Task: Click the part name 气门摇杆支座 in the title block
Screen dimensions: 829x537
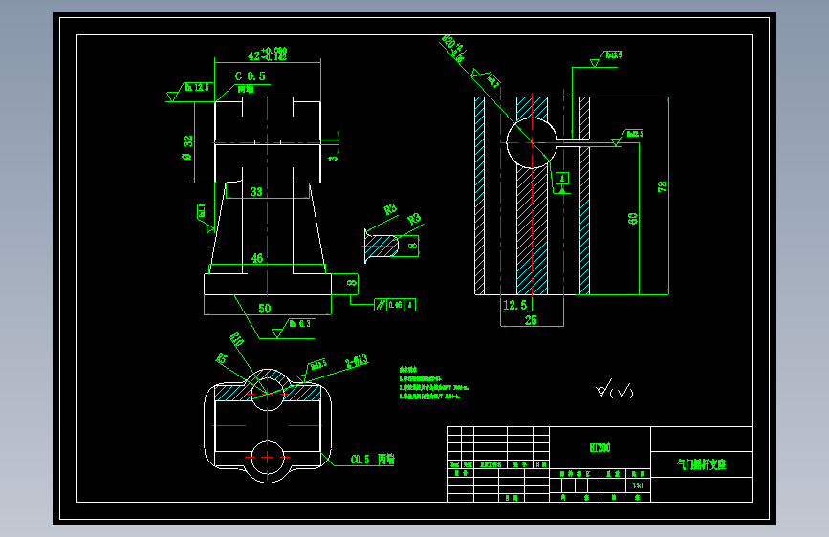Action: point(701,464)
